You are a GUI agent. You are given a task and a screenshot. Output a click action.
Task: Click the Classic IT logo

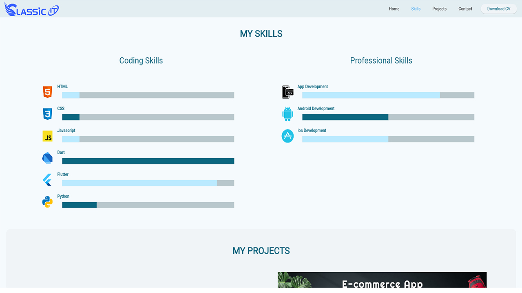pyautogui.click(x=32, y=9)
